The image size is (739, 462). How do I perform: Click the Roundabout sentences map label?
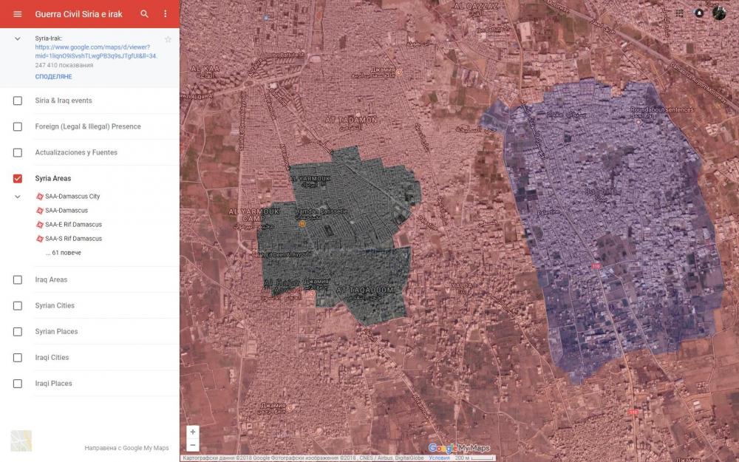(x=662, y=109)
